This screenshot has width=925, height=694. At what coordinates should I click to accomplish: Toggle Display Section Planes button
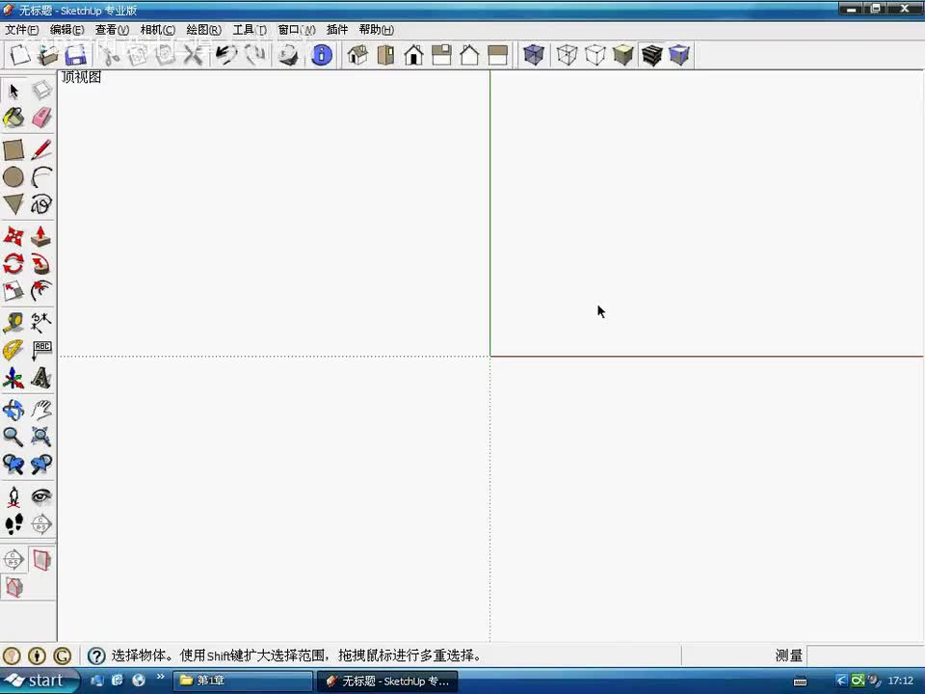click(x=41, y=559)
